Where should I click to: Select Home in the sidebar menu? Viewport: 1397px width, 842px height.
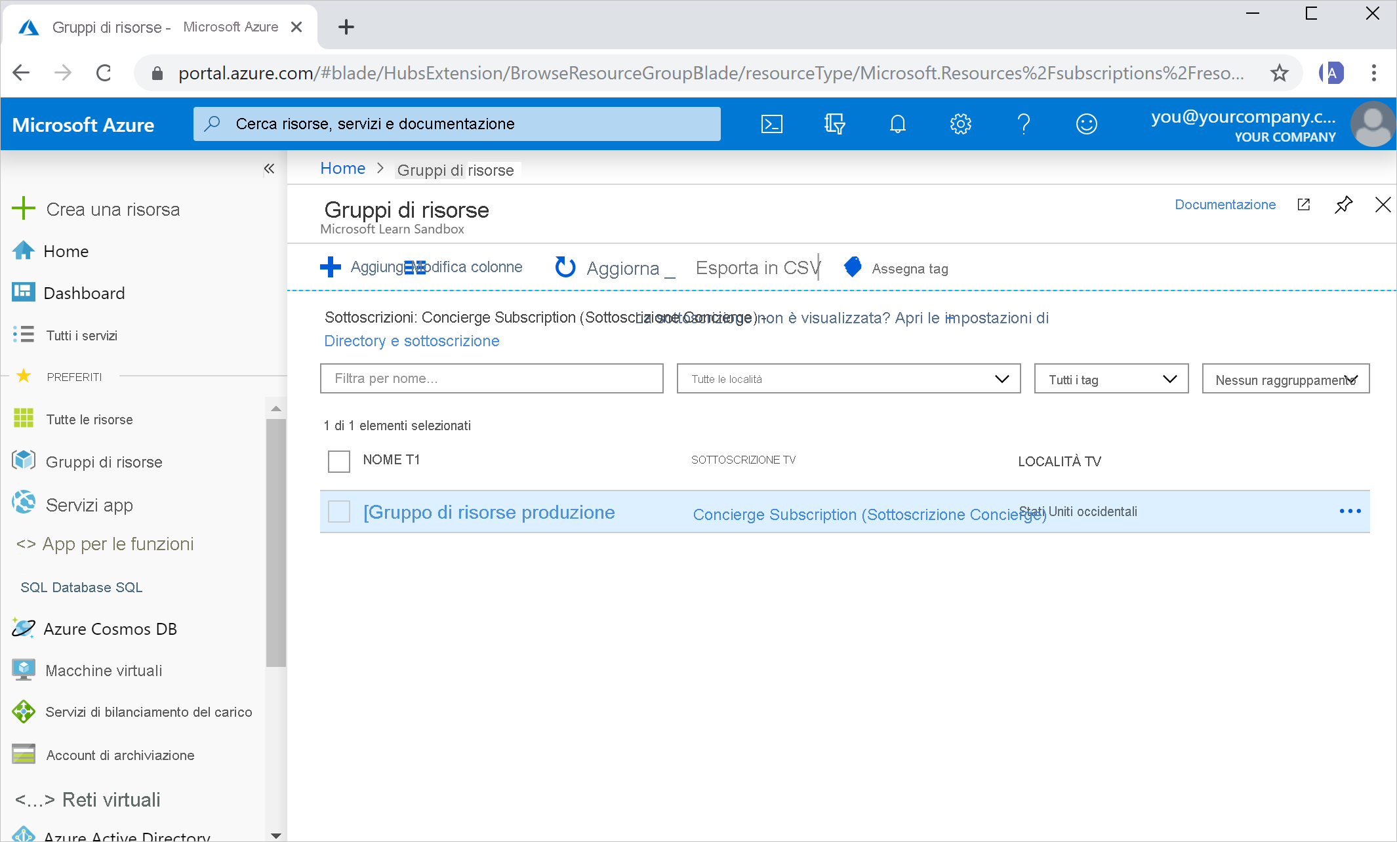tap(66, 251)
